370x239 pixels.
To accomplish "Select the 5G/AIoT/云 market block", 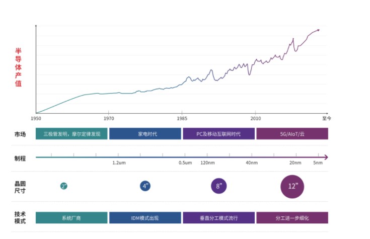I will click(x=292, y=134).
